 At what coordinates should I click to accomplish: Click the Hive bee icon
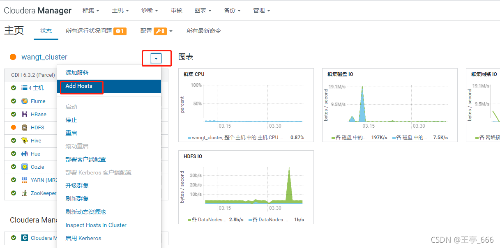point(25,140)
